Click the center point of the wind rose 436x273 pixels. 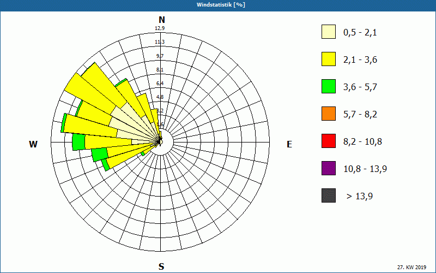point(160,142)
